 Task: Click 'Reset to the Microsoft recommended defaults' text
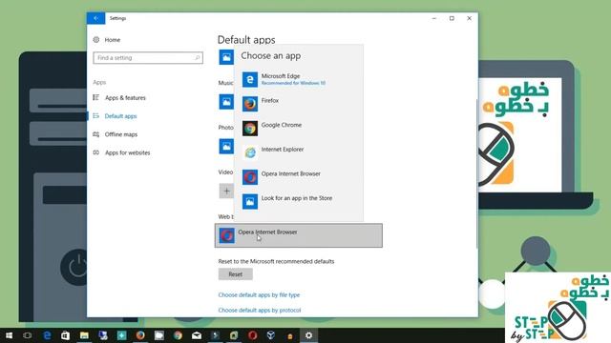276,261
